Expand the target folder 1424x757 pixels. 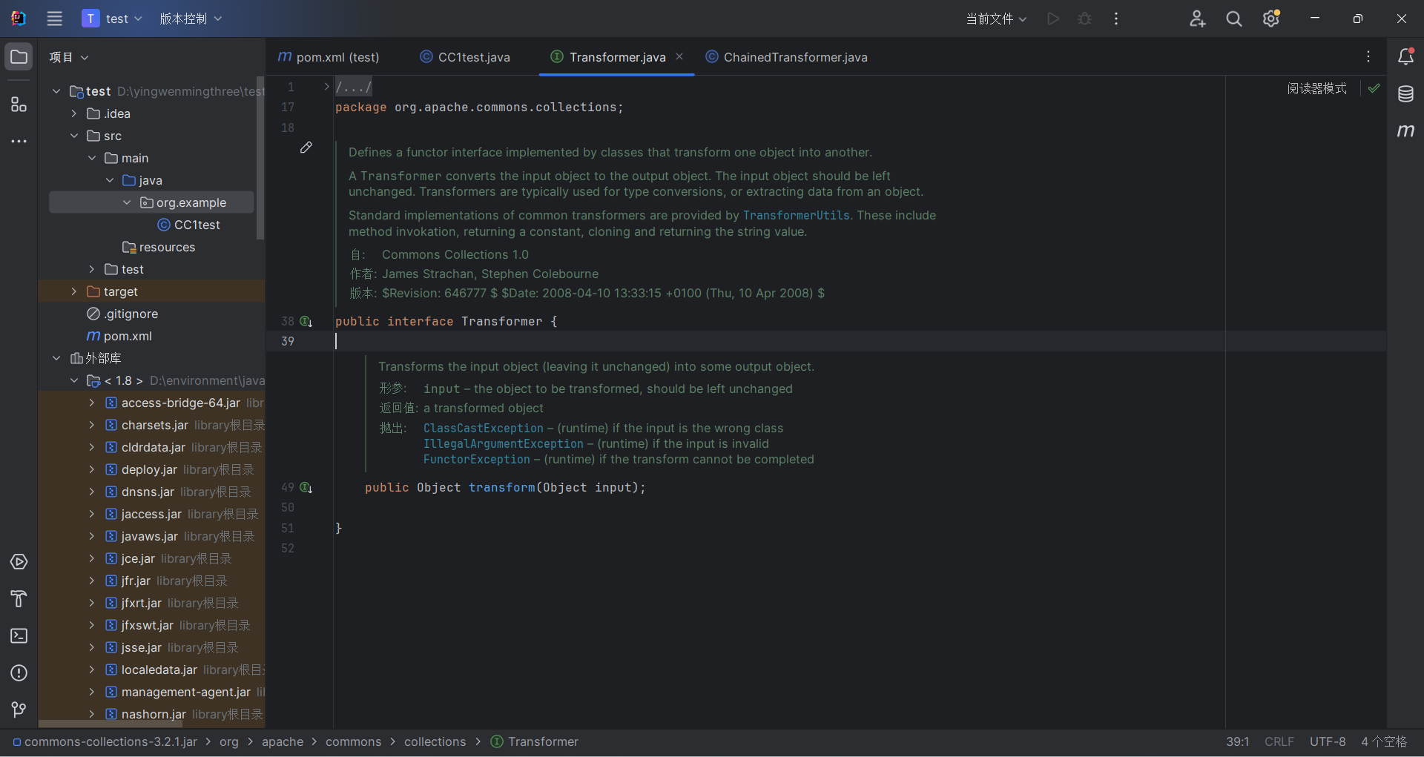[73, 291]
